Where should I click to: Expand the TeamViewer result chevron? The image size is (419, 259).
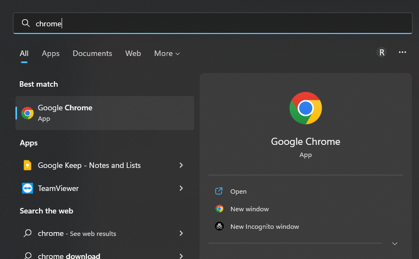181,188
